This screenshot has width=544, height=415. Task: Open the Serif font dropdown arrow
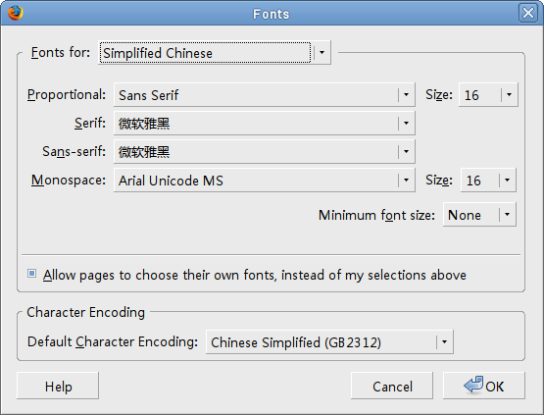point(406,124)
